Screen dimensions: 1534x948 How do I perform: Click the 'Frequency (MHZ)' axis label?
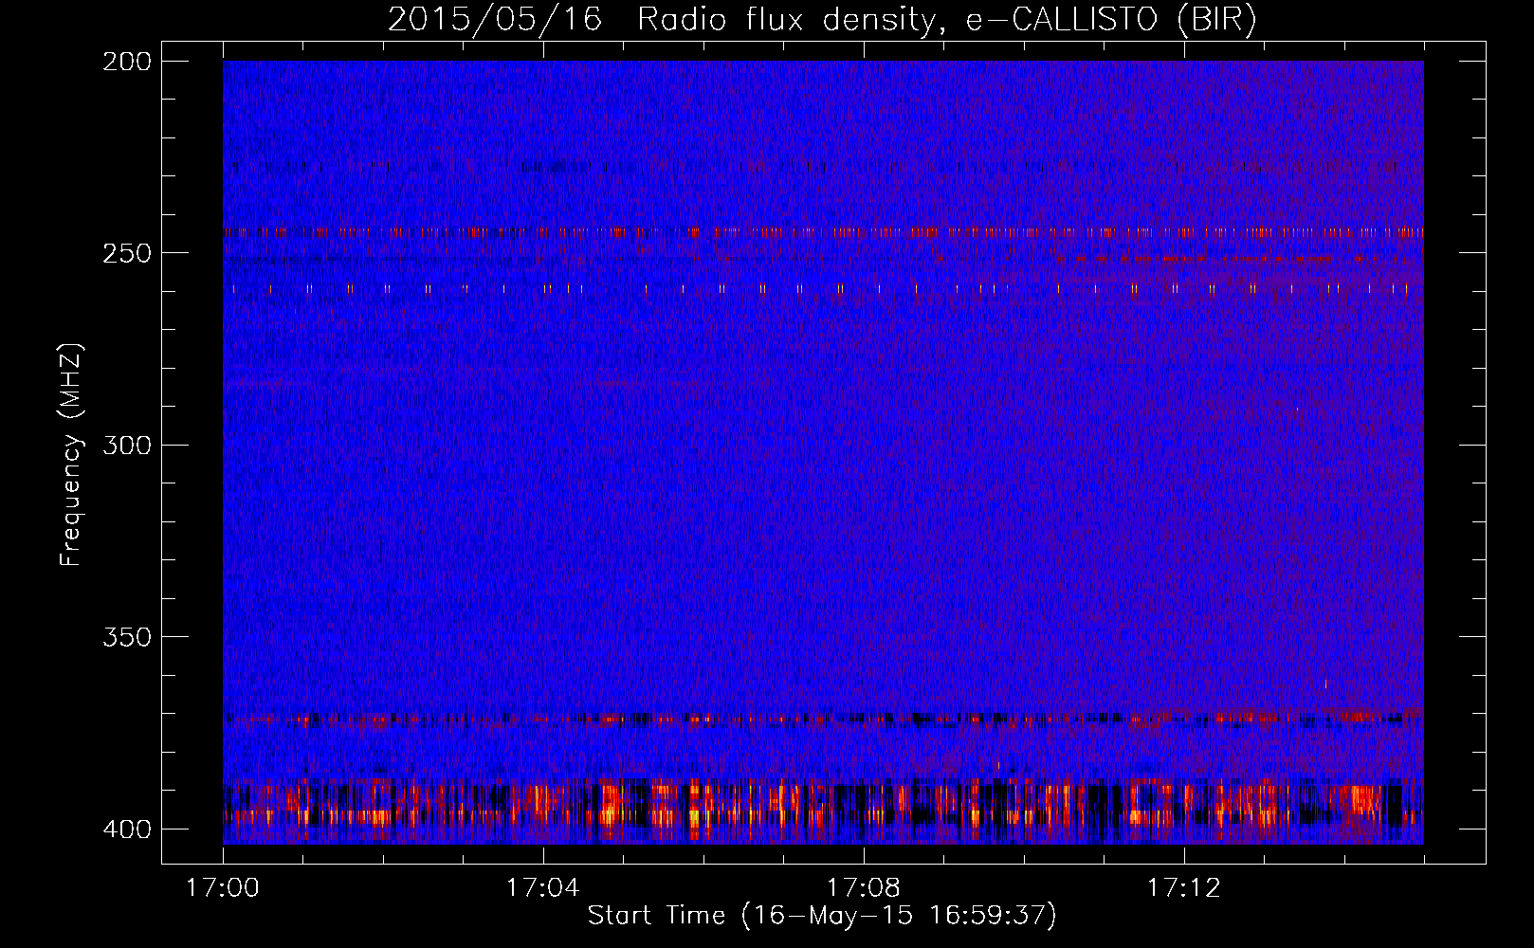(x=71, y=455)
